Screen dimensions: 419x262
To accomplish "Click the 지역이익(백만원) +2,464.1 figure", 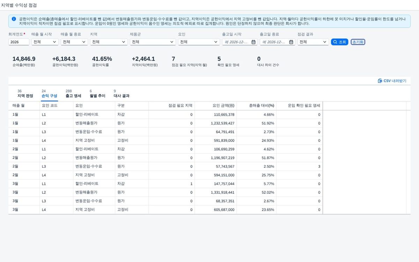I will point(144,59).
